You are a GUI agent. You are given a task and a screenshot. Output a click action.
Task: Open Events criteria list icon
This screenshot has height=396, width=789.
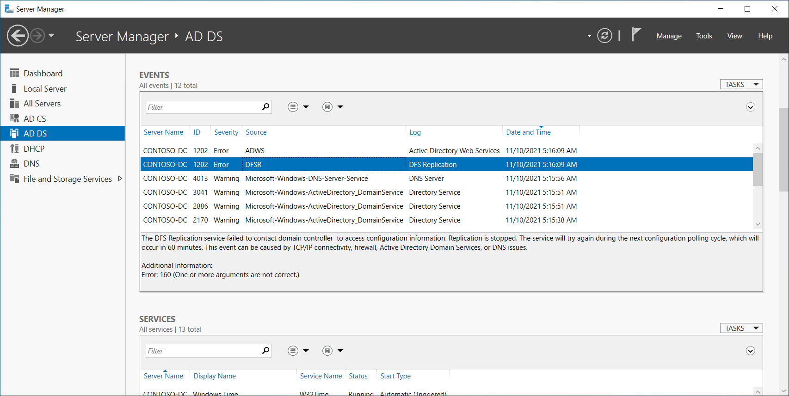pos(293,107)
